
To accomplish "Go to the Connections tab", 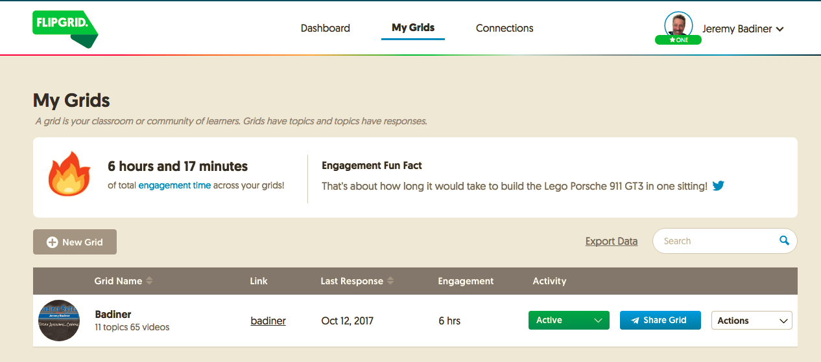I will point(505,28).
